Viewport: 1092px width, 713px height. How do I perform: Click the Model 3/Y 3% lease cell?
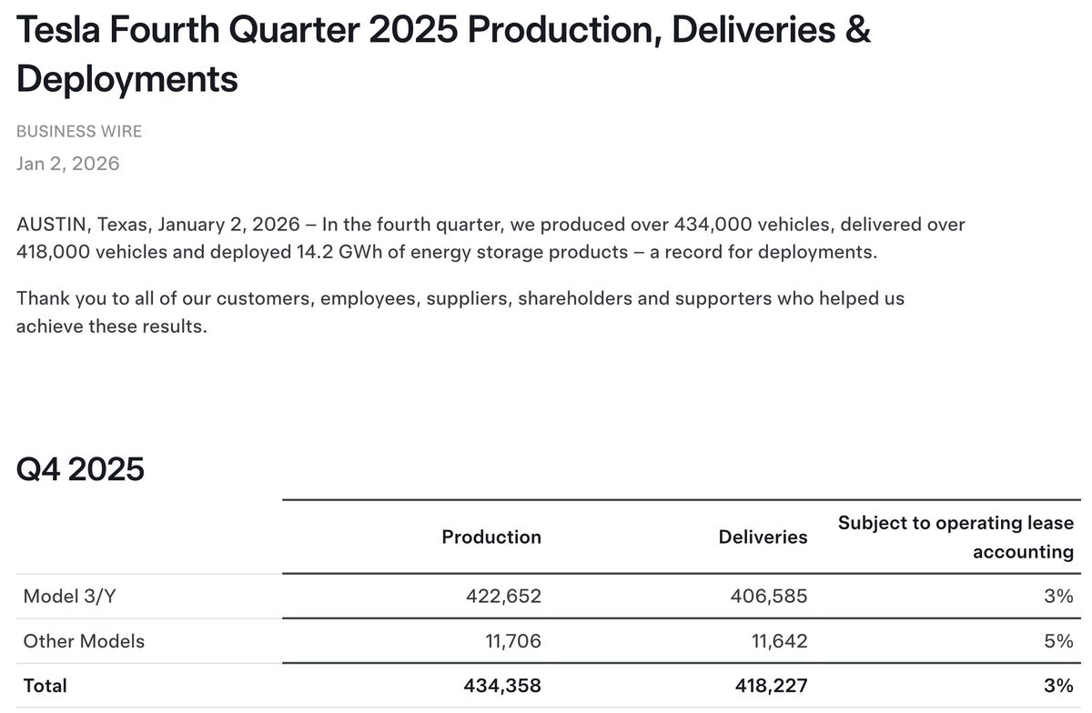point(1058,597)
